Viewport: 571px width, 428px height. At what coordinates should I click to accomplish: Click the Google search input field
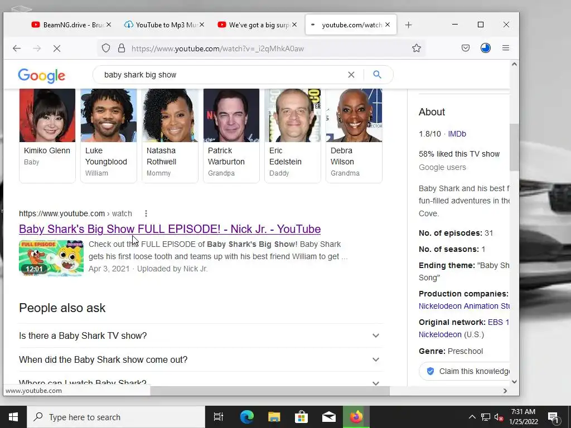click(222, 75)
